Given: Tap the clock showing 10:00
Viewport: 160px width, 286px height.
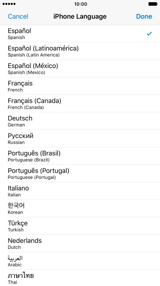Looking at the screenshot, I should [80, 4].
